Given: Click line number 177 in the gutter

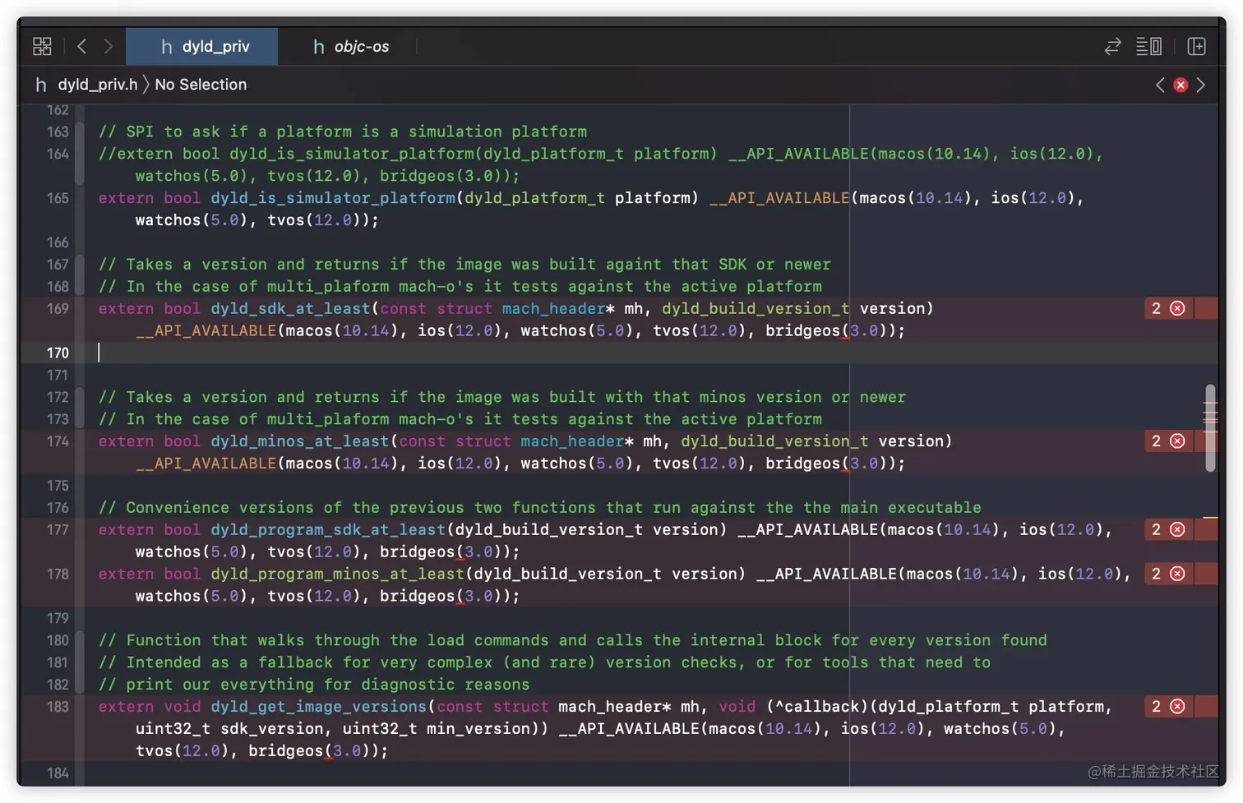Looking at the screenshot, I should pos(58,529).
